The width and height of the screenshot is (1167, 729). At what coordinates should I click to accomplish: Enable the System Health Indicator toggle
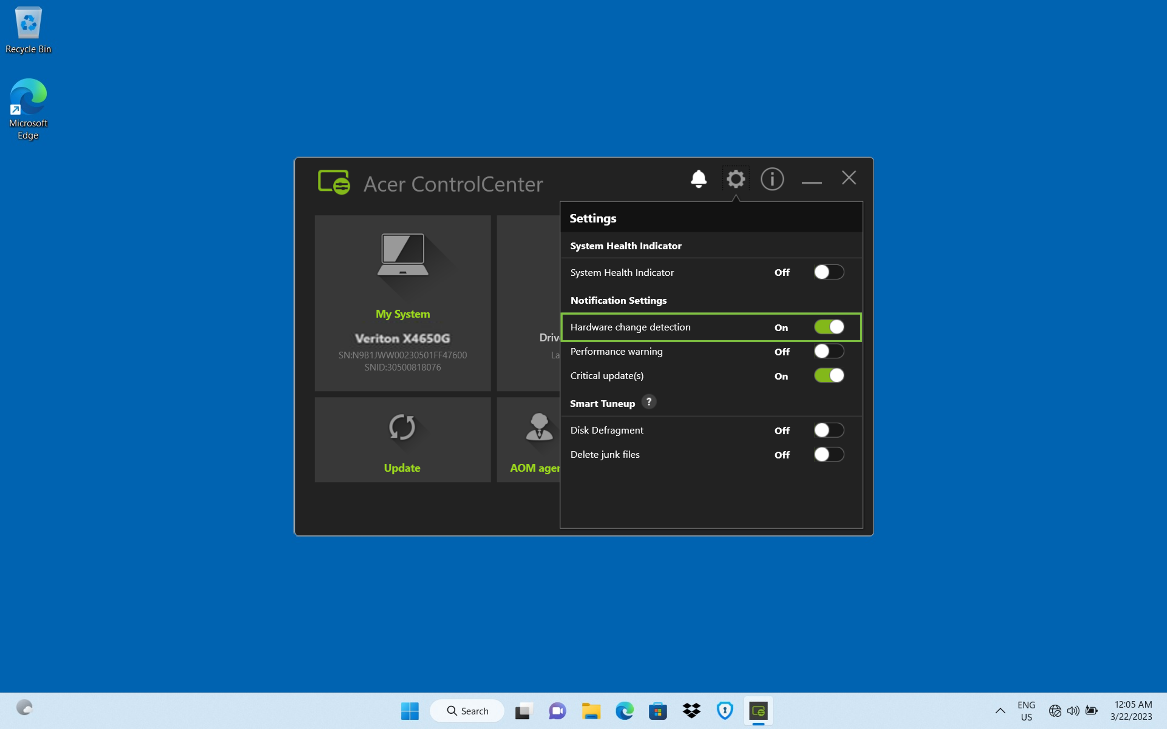pyautogui.click(x=828, y=272)
